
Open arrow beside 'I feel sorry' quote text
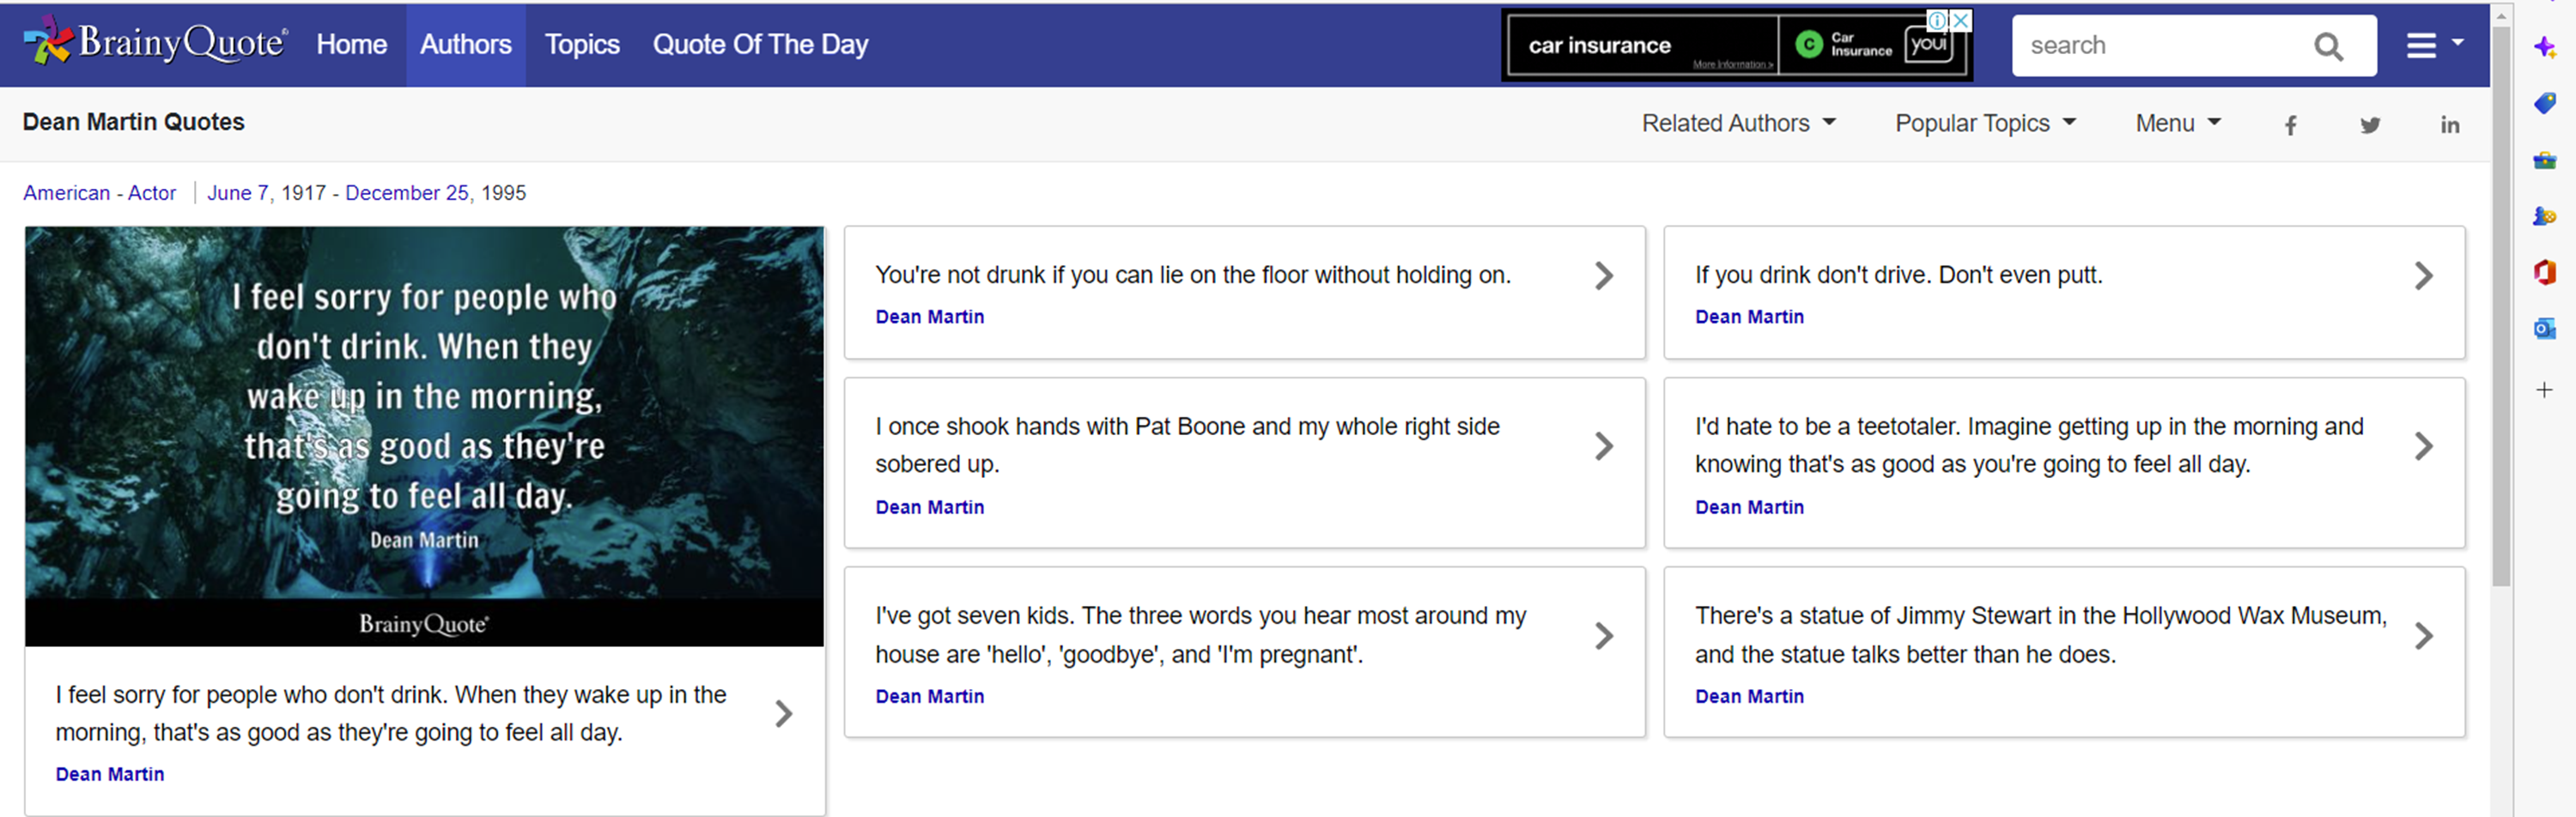coord(784,714)
